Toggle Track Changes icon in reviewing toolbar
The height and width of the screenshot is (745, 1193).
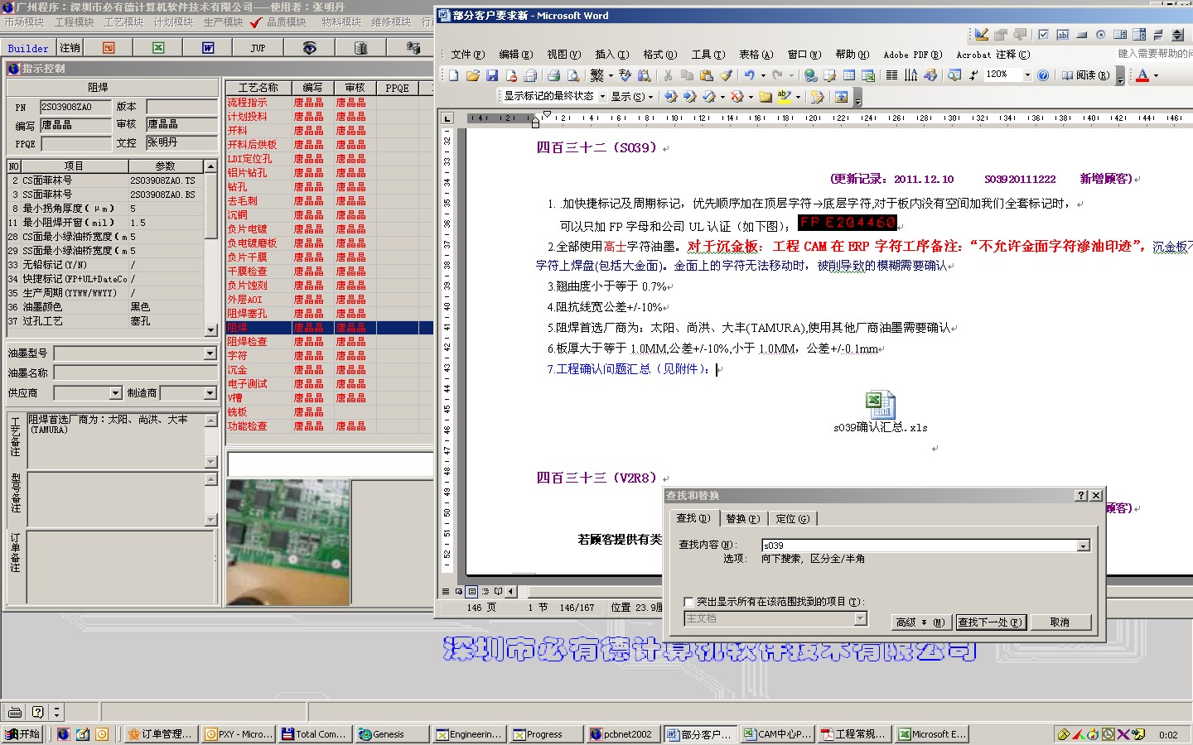[x=817, y=97]
